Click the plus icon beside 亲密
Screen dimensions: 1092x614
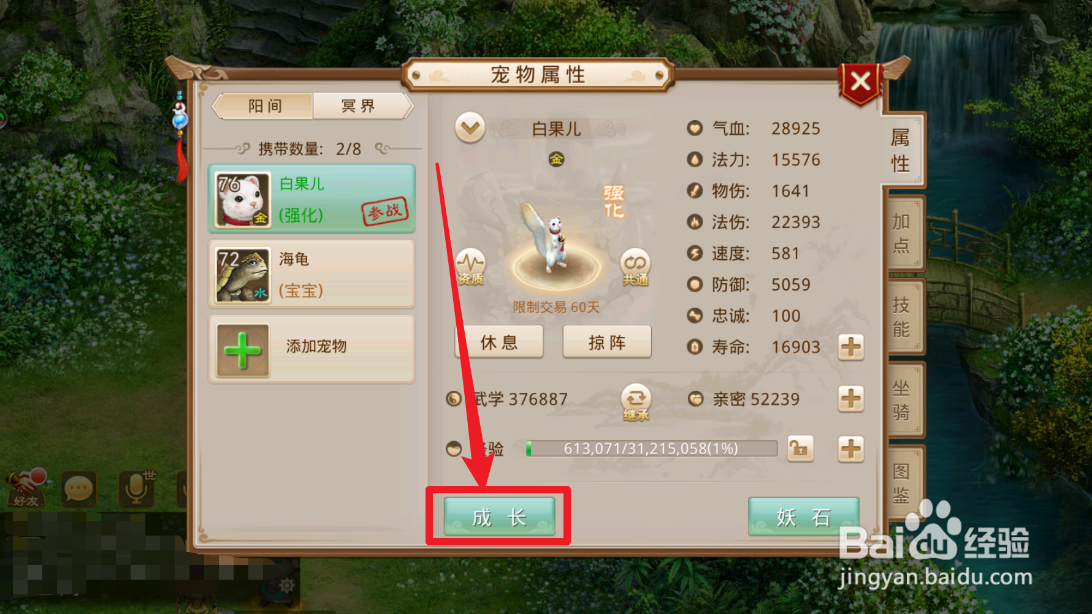point(851,399)
